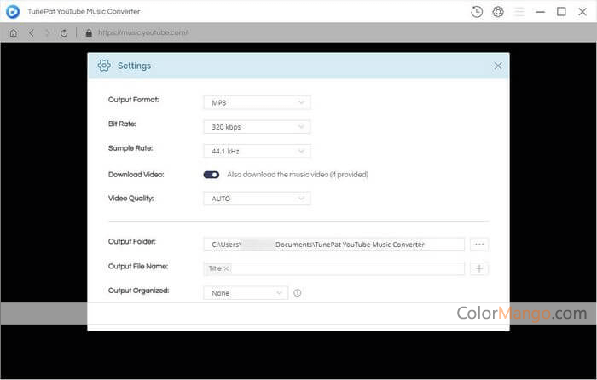Browse output folder with the ellipsis button

point(479,245)
